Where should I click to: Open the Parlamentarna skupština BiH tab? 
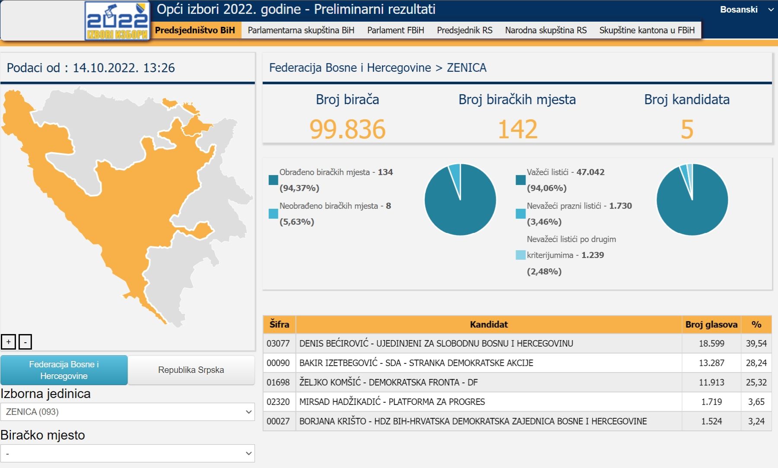[x=301, y=30]
